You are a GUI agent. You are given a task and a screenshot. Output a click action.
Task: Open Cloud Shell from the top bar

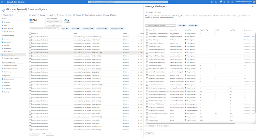212,2
